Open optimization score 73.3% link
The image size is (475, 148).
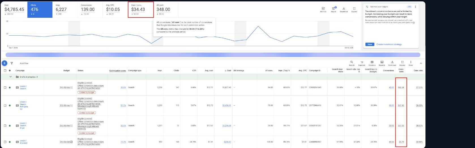(x=123, y=142)
